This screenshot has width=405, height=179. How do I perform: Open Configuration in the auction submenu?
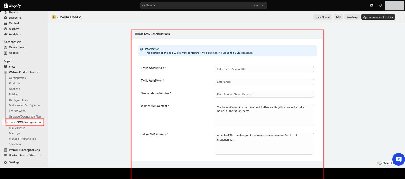coord(17,78)
